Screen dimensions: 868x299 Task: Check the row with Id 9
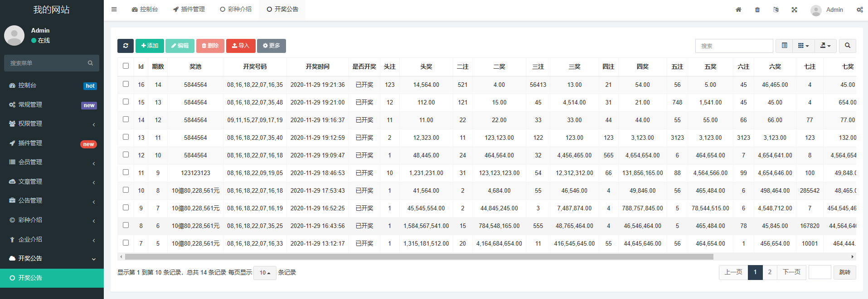click(126, 208)
